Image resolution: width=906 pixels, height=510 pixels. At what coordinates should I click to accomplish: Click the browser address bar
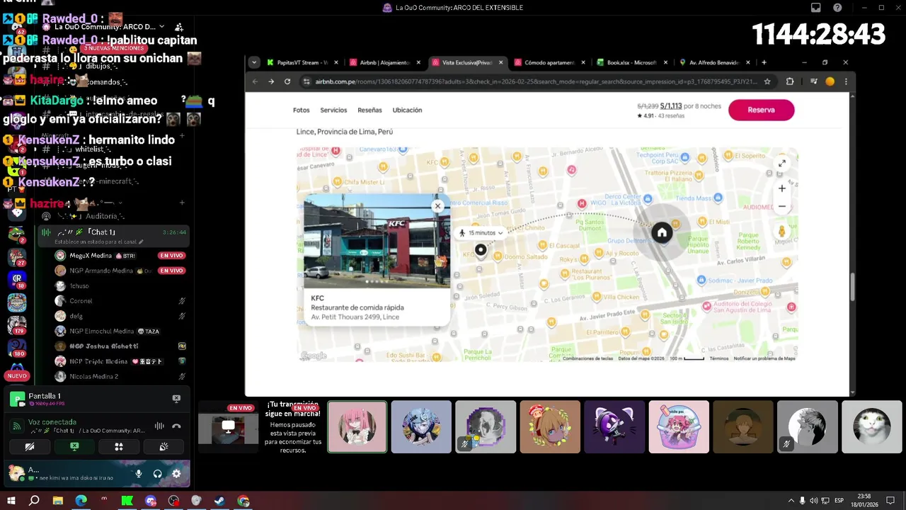(538, 81)
